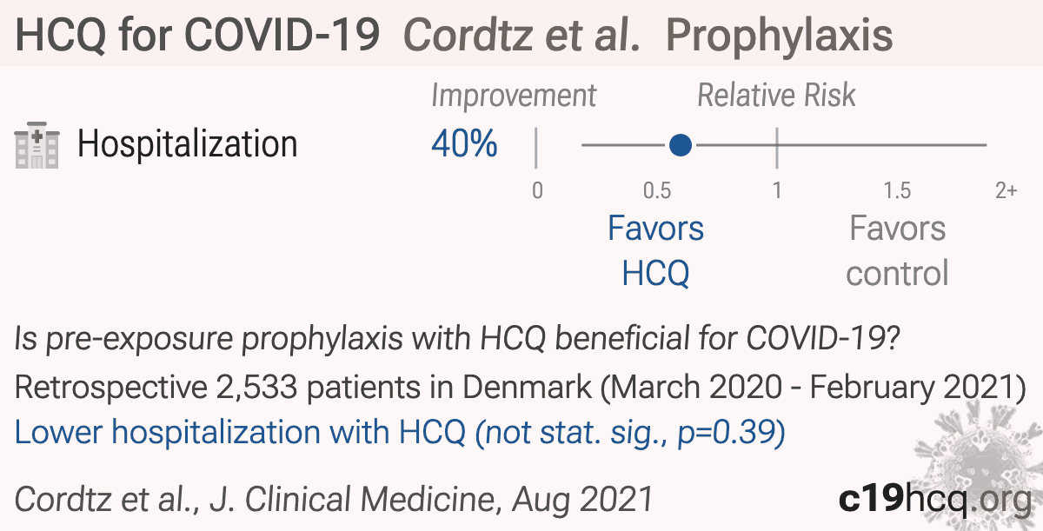
Task: Click the Prophylaxis heading text
Action: [780, 36]
